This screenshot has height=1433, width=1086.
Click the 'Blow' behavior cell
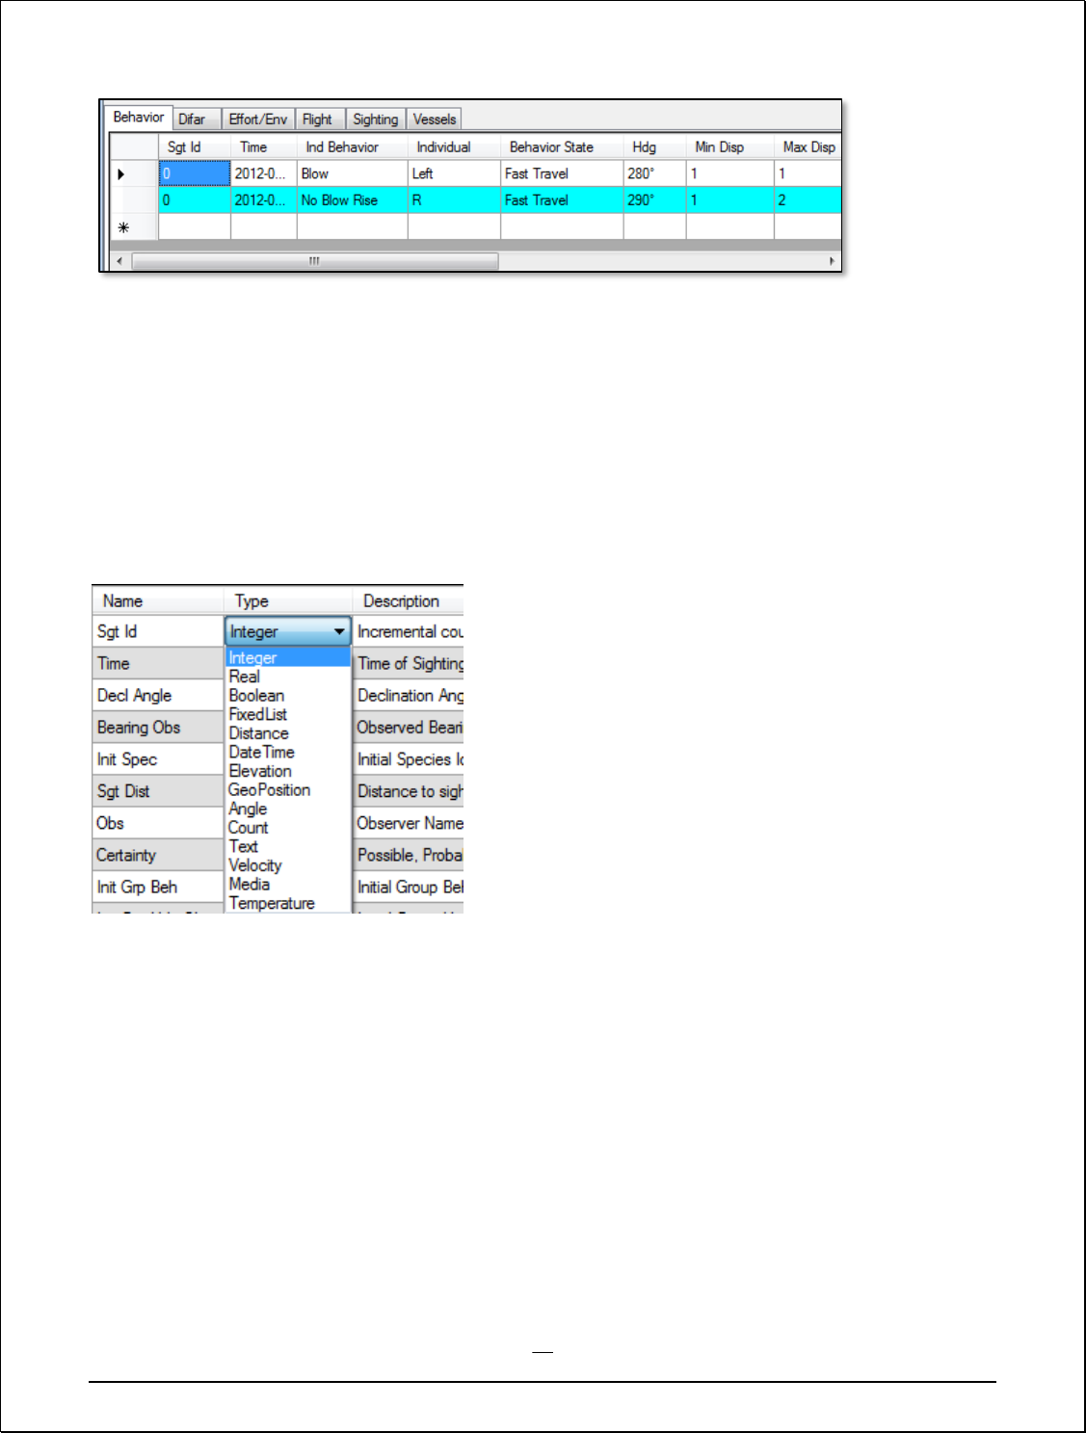pyautogui.click(x=353, y=173)
